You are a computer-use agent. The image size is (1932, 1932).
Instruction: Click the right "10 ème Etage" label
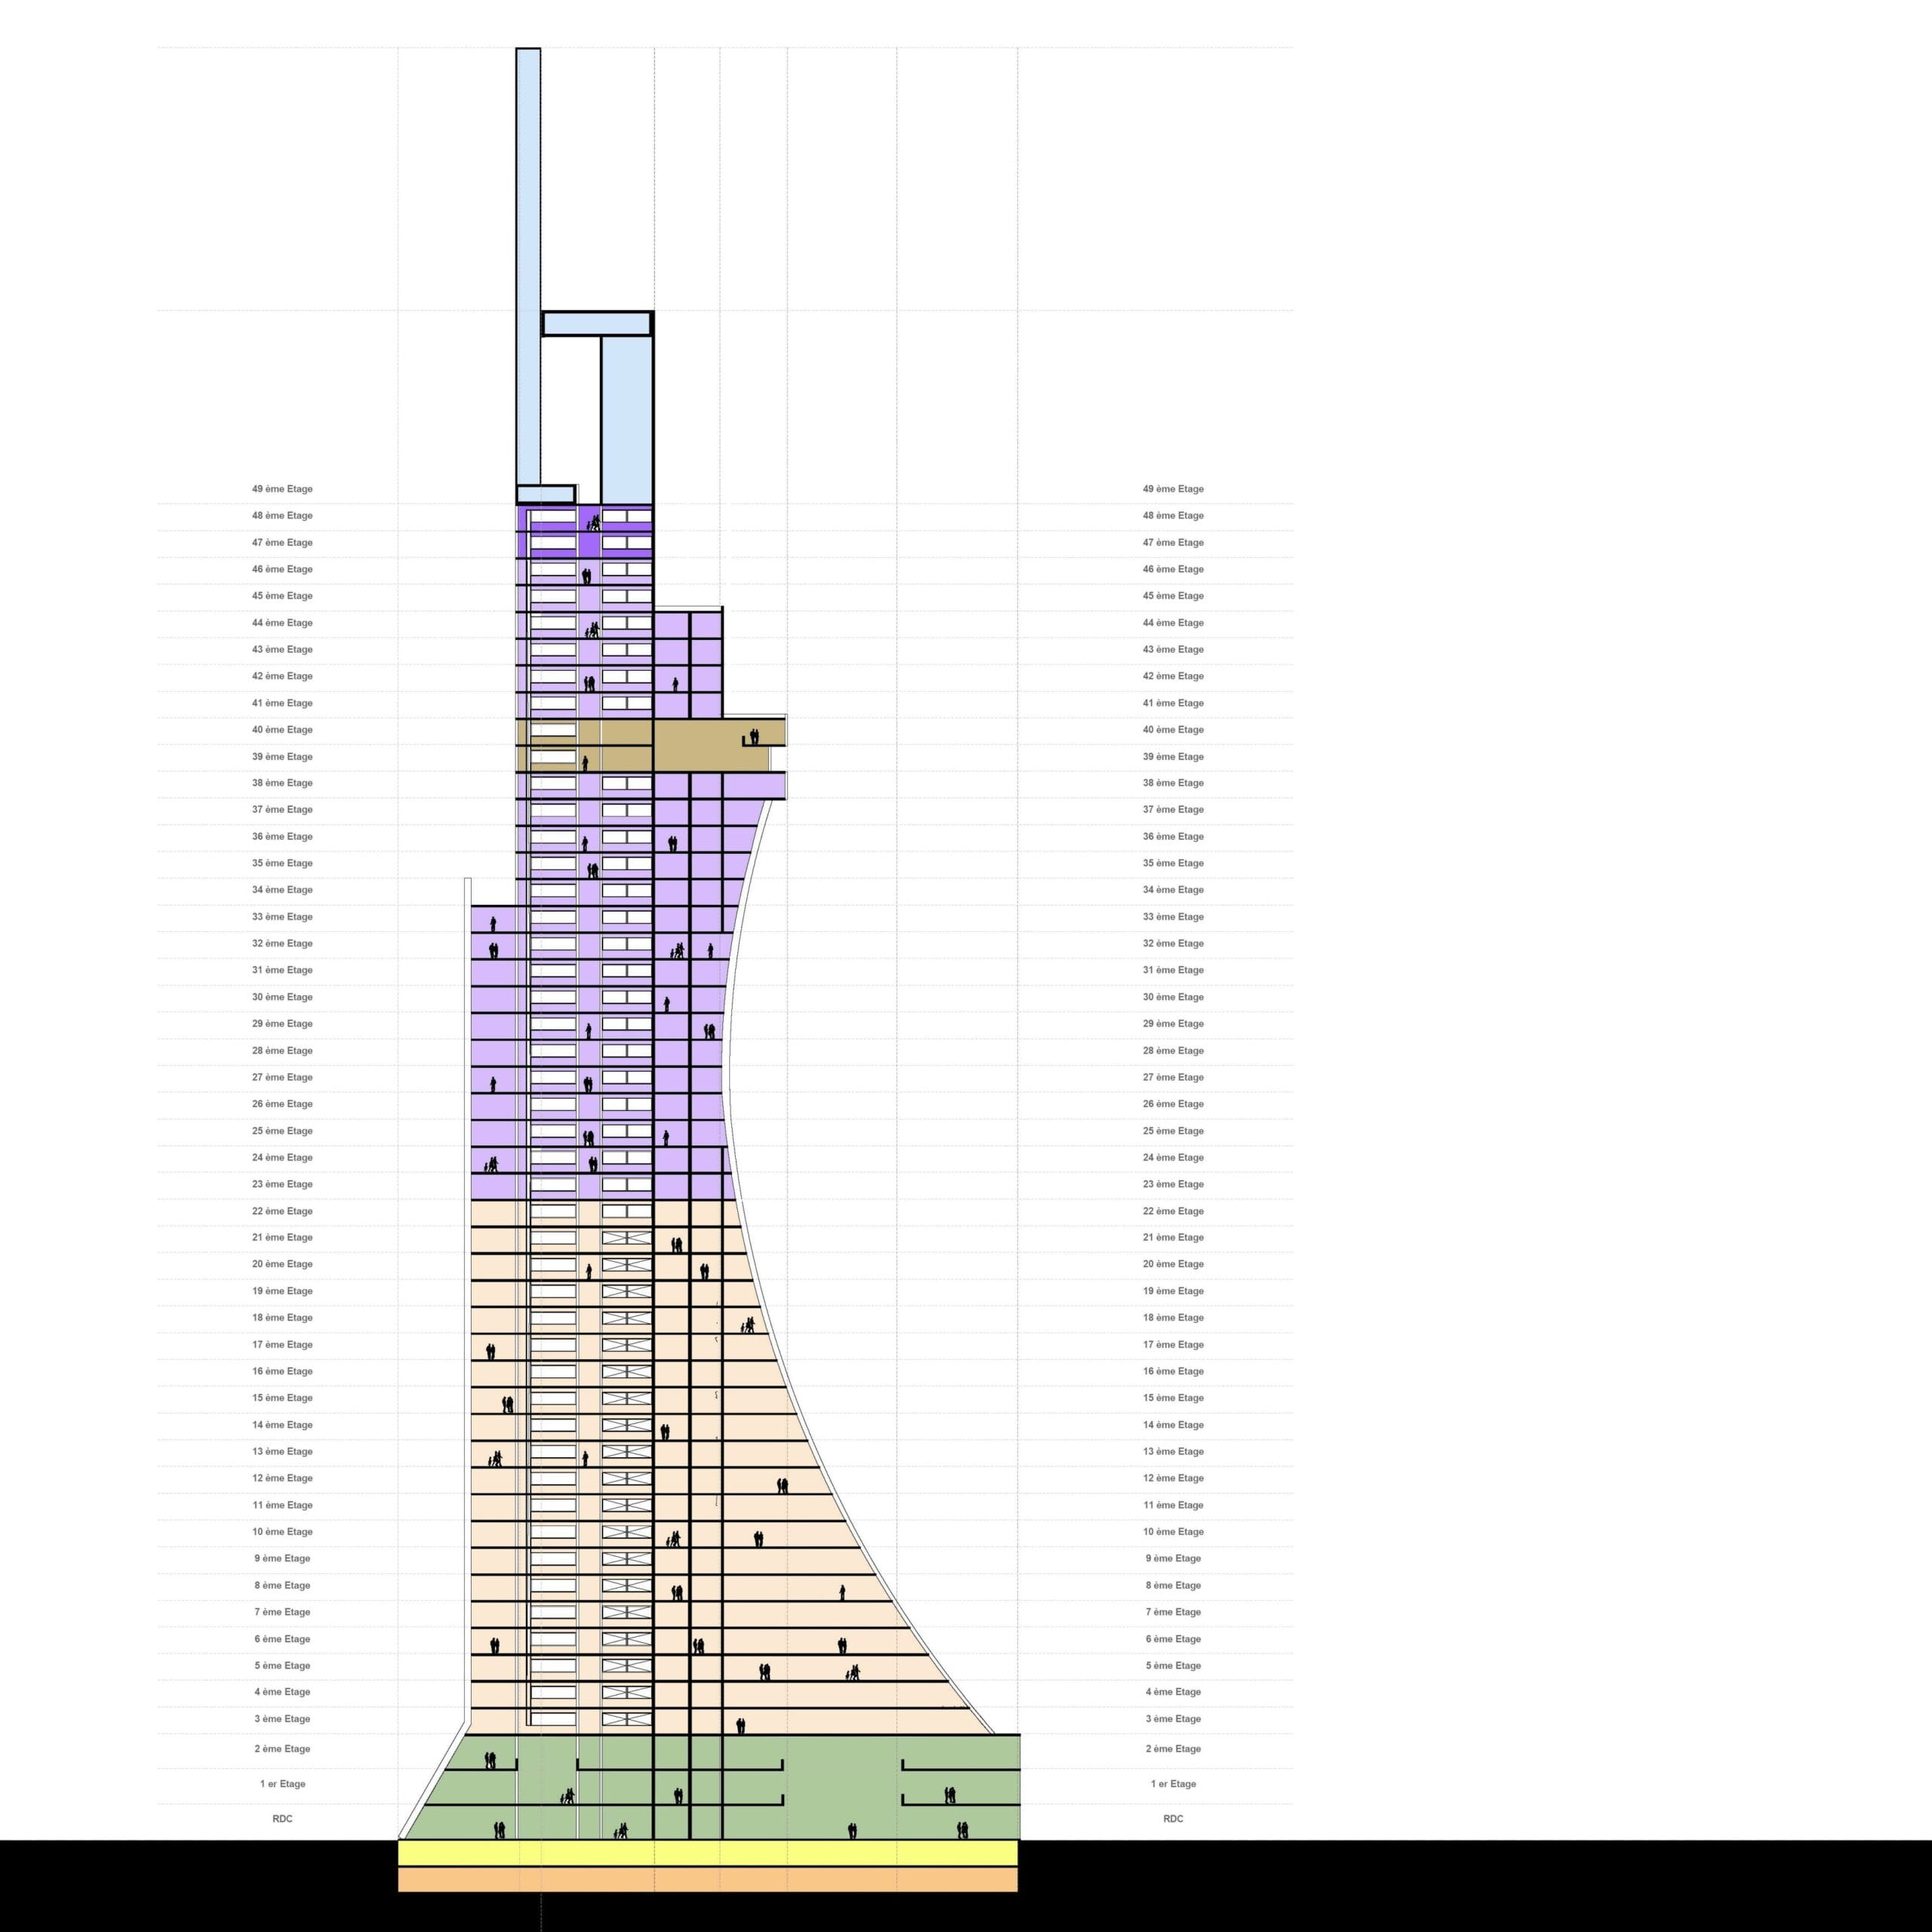[1173, 1532]
